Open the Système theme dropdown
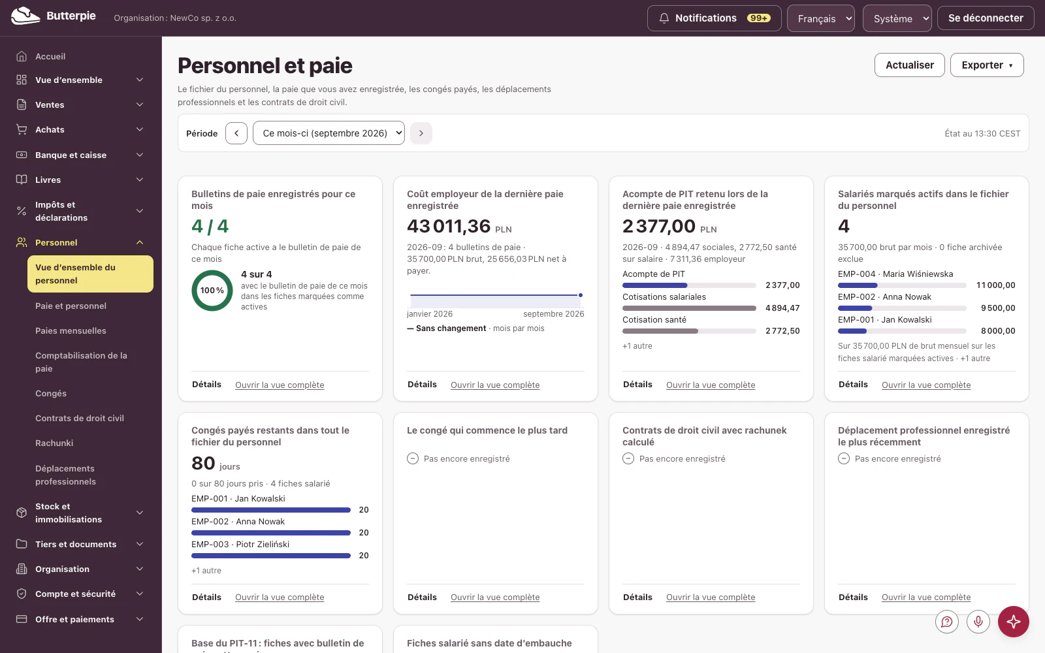Image resolution: width=1045 pixels, height=653 pixels. coord(897,18)
